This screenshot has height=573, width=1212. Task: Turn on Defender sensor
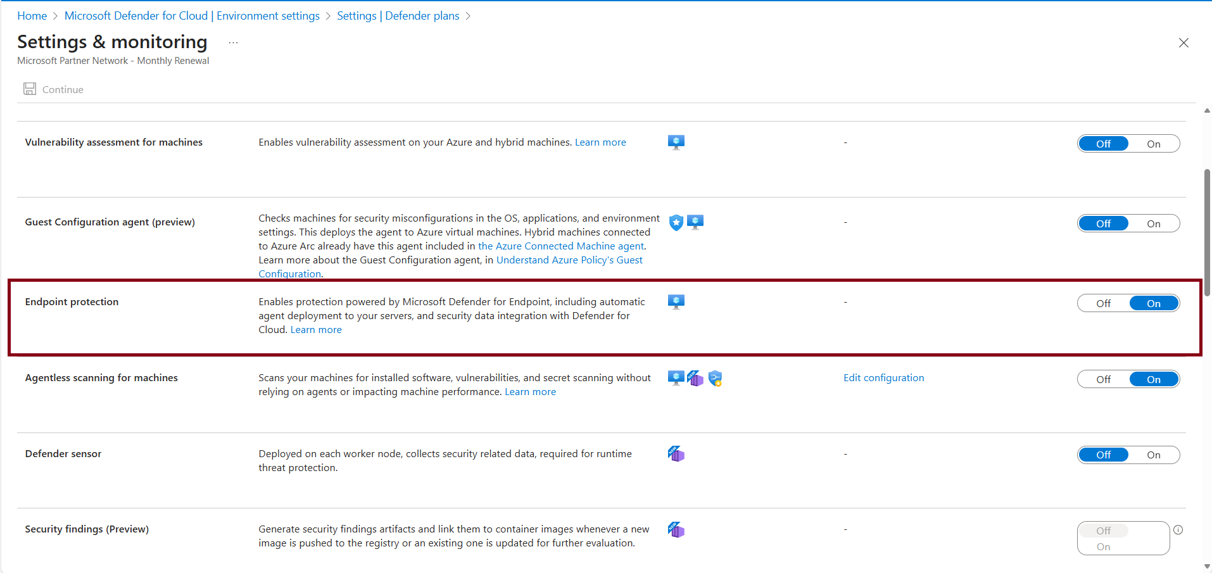pyautogui.click(x=1154, y=455)
